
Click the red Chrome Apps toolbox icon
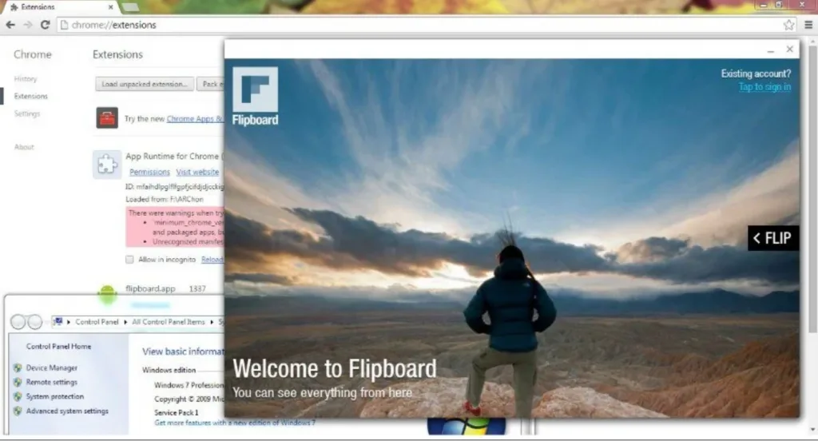coord(107,118)
